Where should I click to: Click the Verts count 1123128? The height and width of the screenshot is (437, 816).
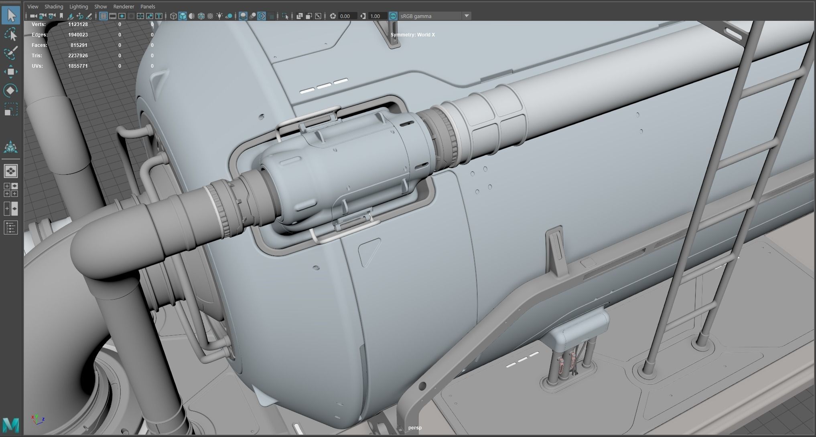click(x=78, y=24)
